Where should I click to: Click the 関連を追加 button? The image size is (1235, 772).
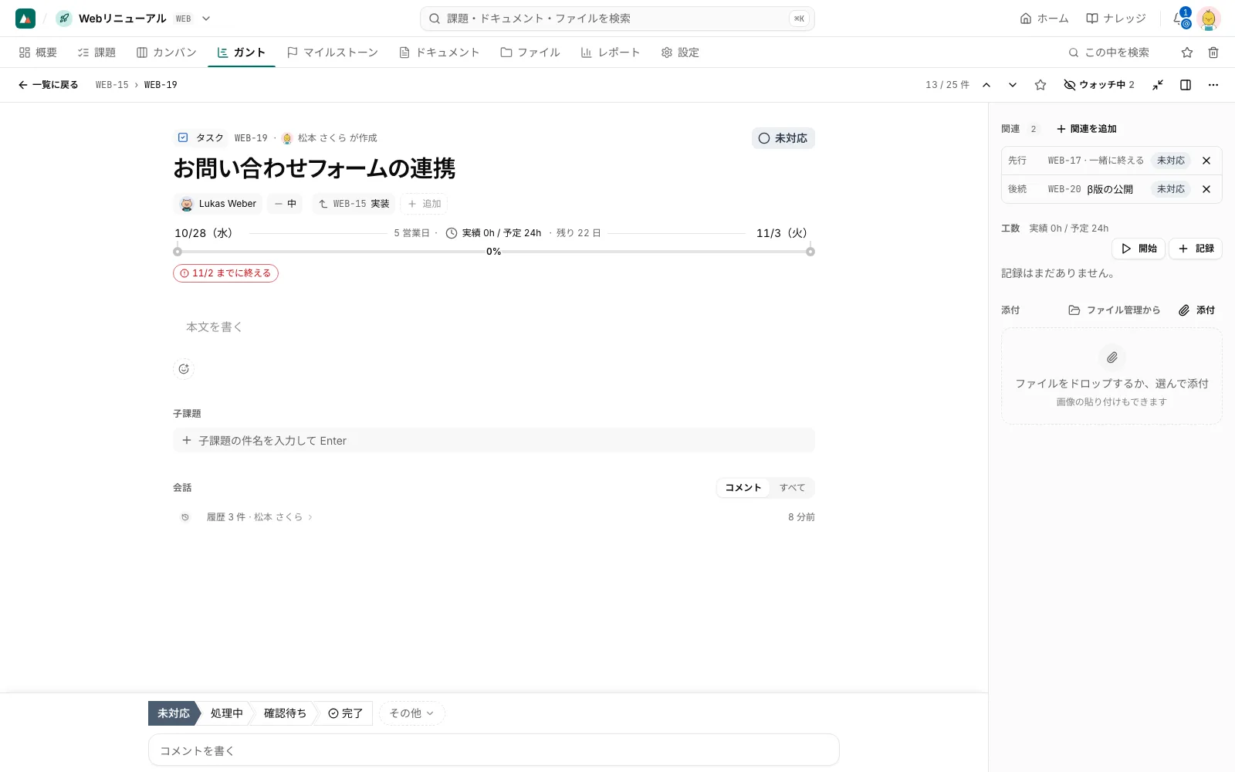point(1086,129)
